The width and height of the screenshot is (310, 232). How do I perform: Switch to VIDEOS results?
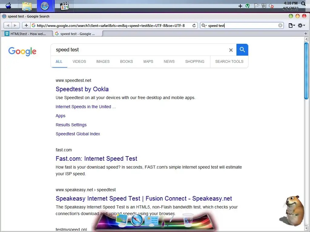[79, 62]
